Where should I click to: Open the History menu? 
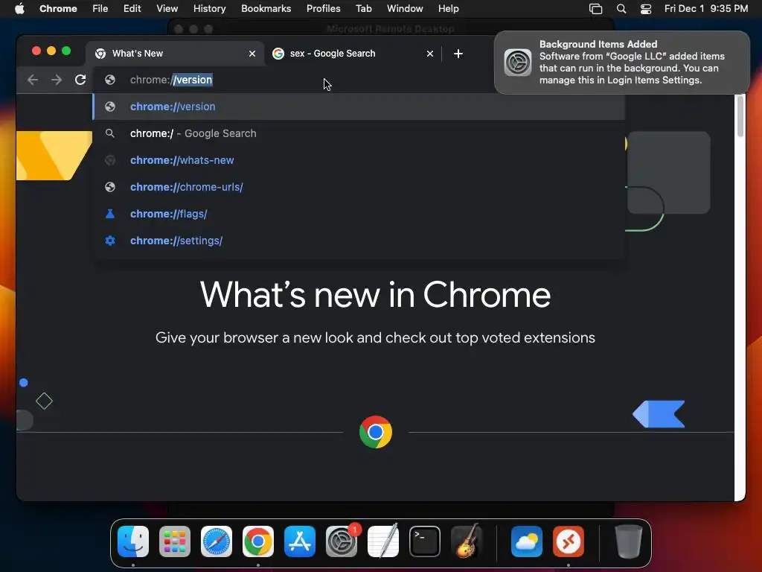(x=209, y=9)
